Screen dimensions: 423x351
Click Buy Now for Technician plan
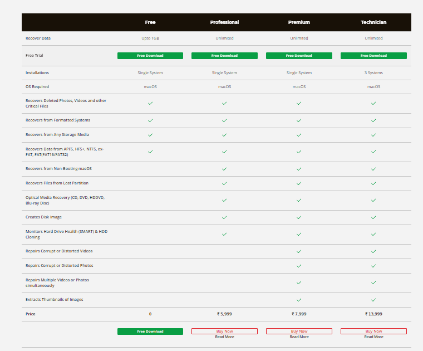click(373, 331)
